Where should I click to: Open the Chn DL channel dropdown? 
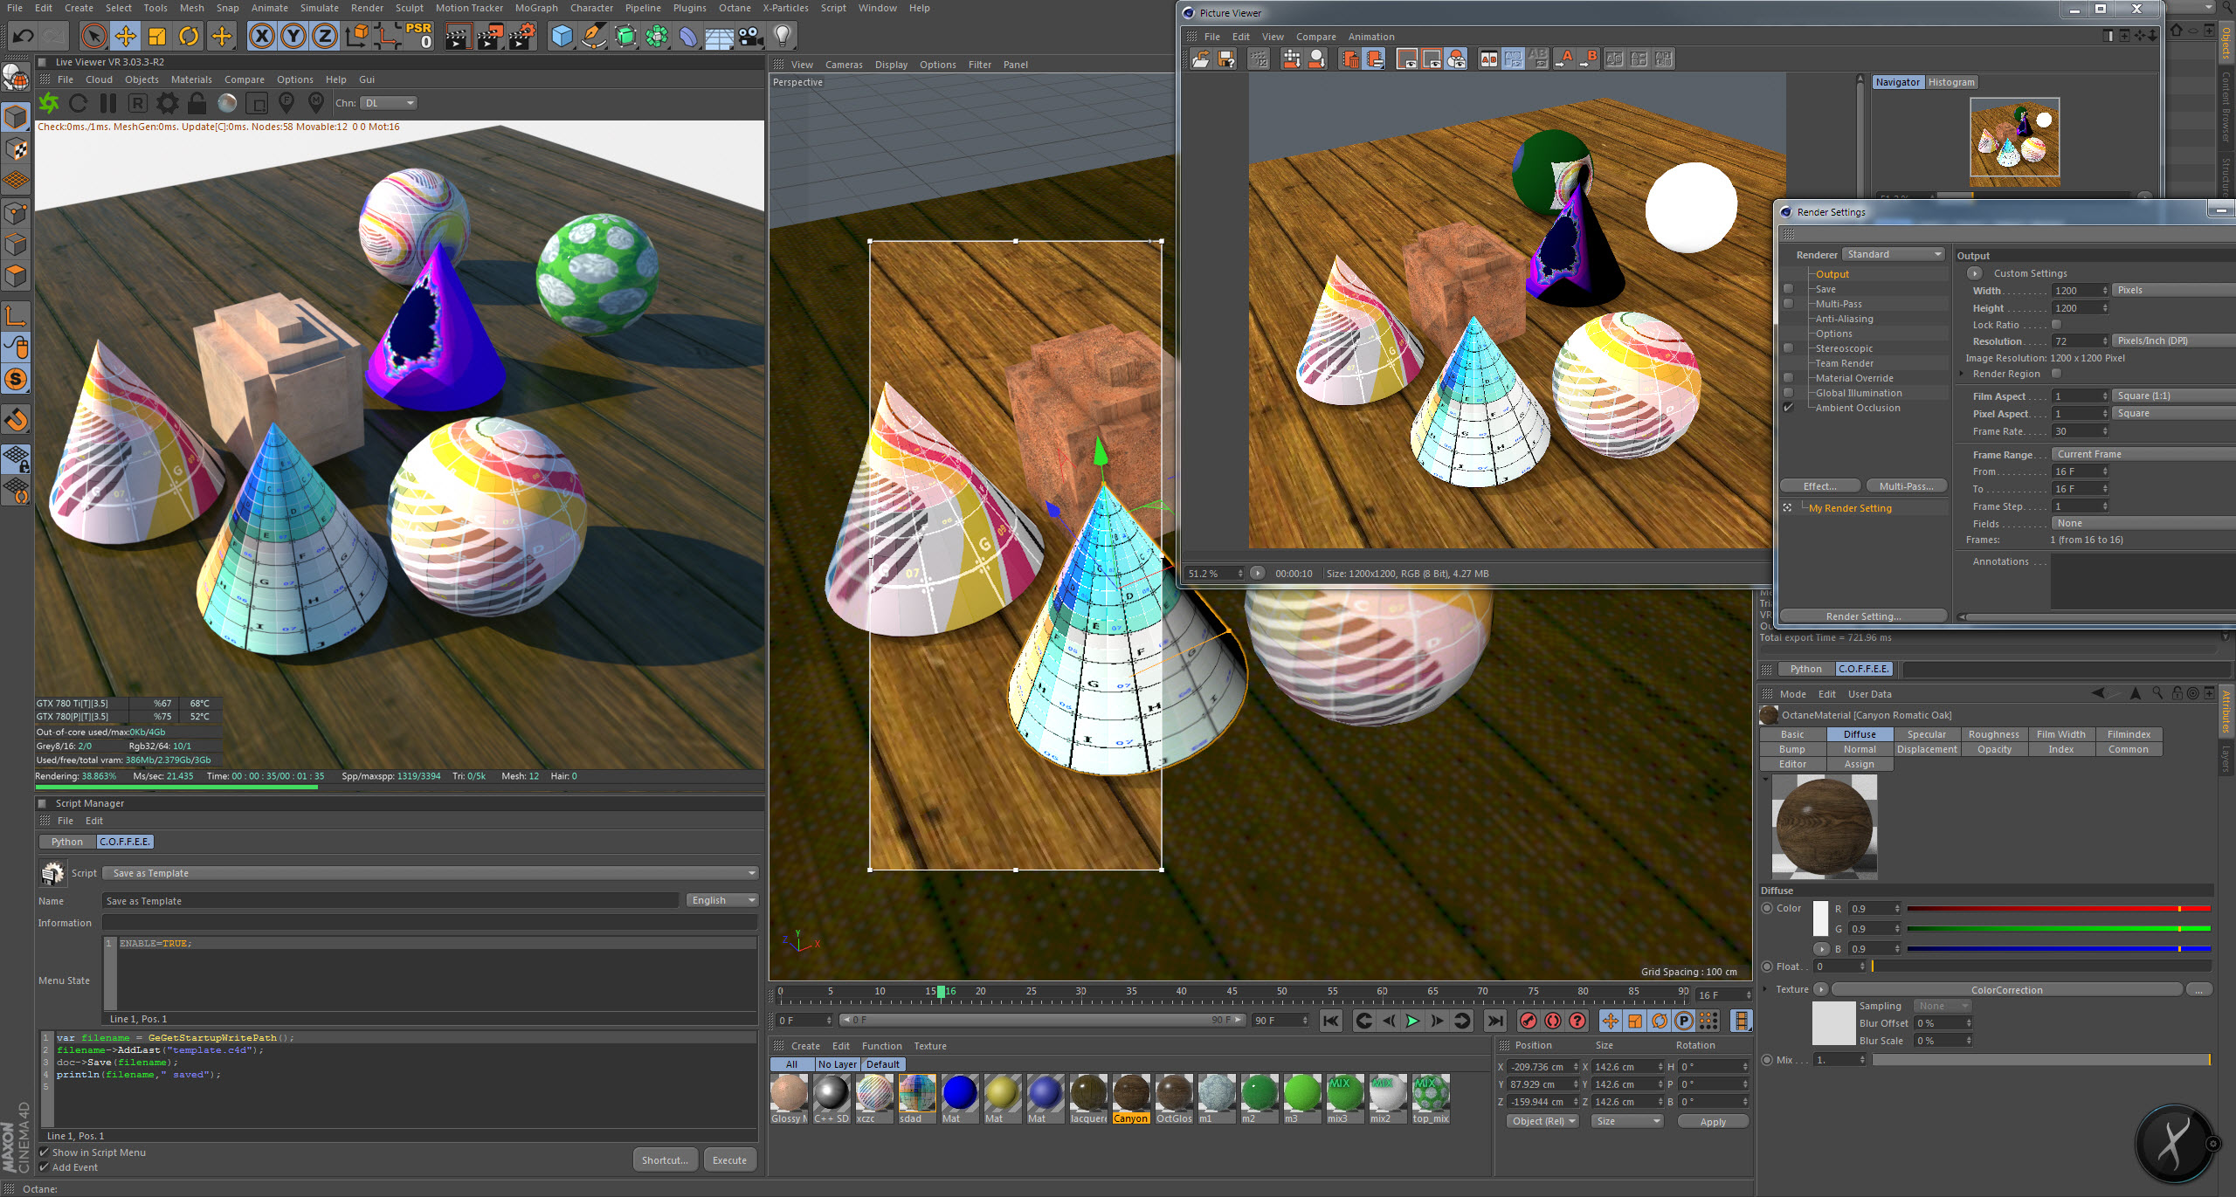pyautogui.click(x=390, y=103)
